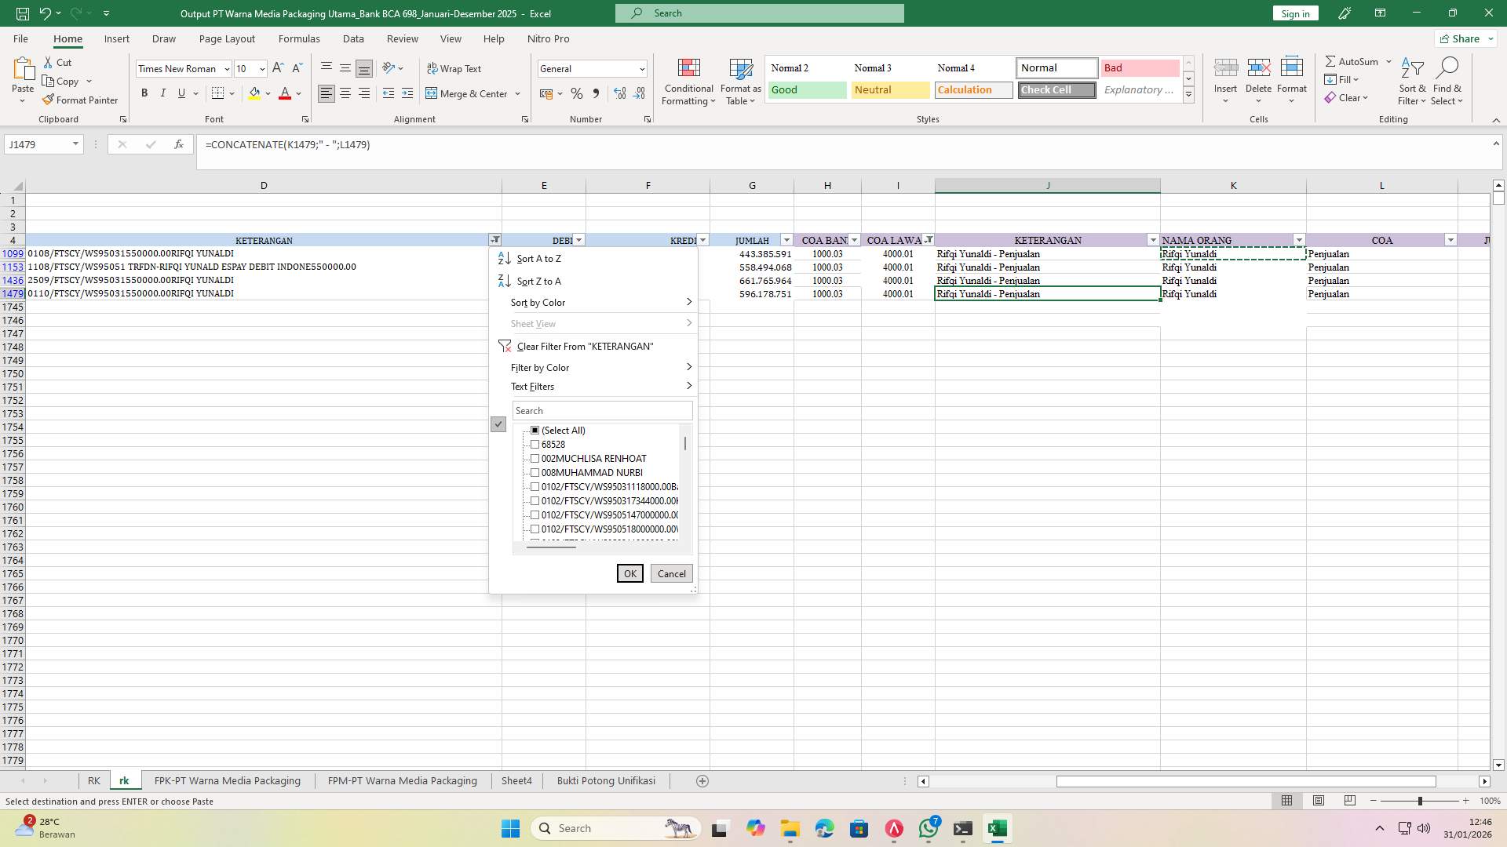Open the NAMA ORANG column filter

pos(1299,240)
